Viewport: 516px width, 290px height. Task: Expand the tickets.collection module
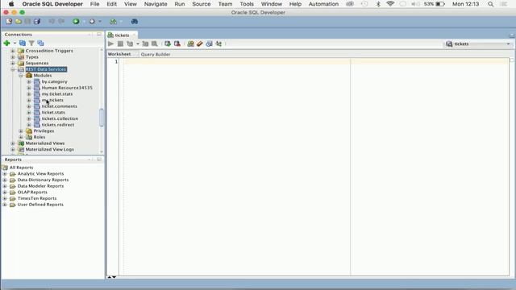(x=29, y=118)
